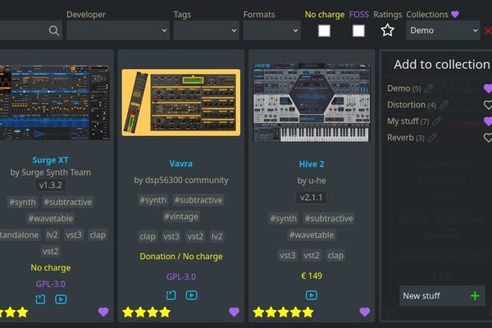The width and height of the screenshot is (492, 328).
Task: Click the edit pencil beside Reverb
Action: (x=432, y=138)
